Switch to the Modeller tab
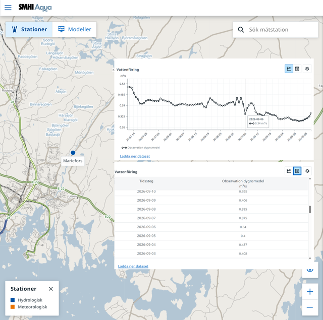 (74, 29)
